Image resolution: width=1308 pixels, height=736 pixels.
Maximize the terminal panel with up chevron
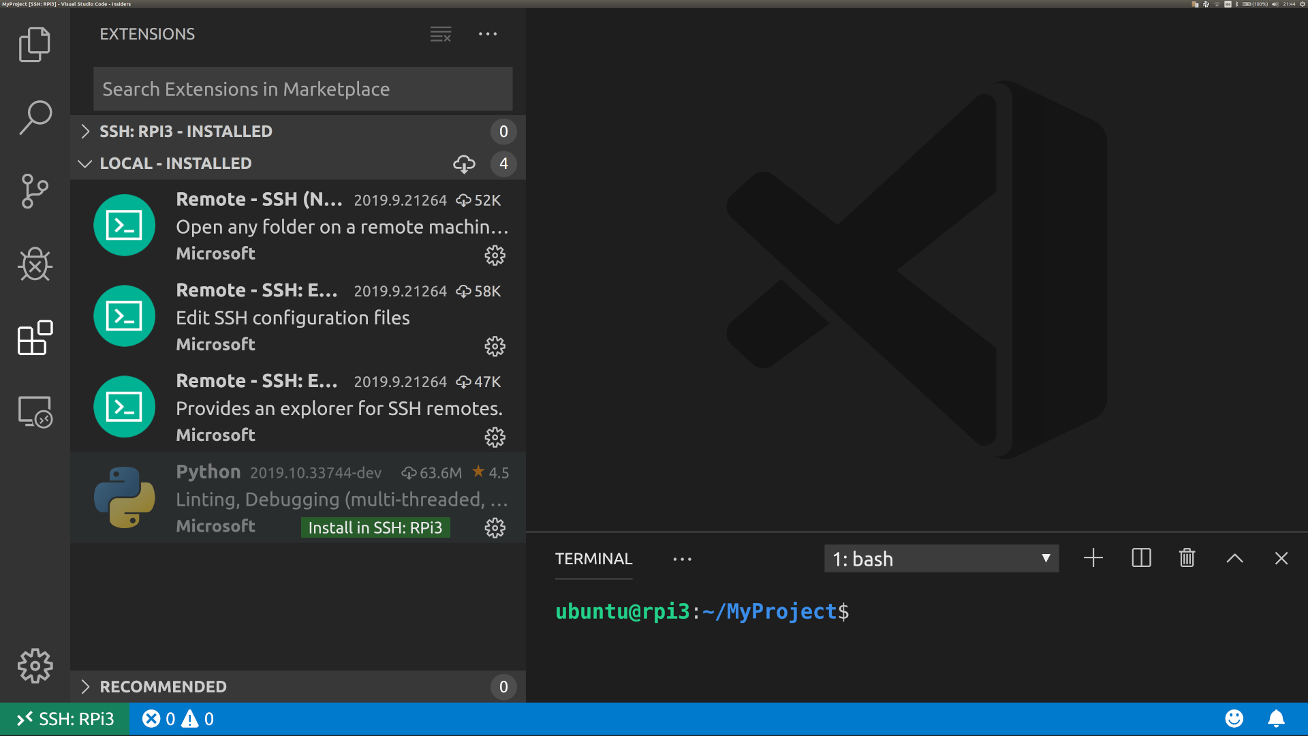pyautogui.click(x=1234, y=558)
